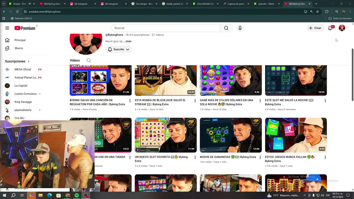Open the tab search dropdown arrow
Image resolution: width=354 pixels, height=199 pixels.
4,4
